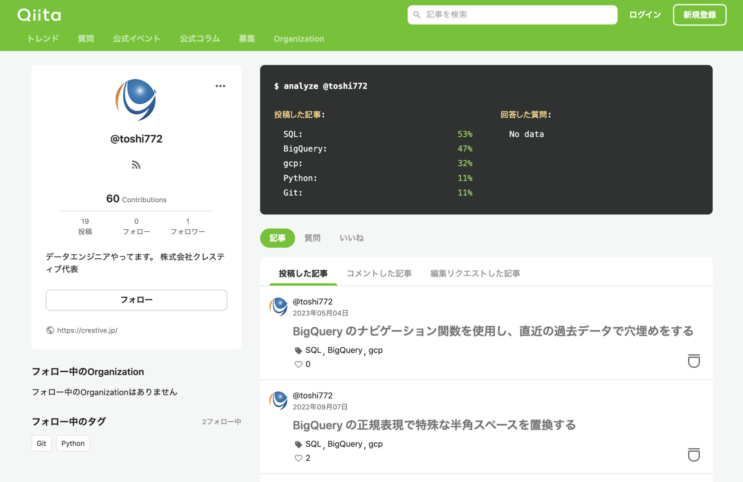Click gcp tag on 2022年09月07日 article
Viewport: 743px width, 482px height.
click(376, 444)
